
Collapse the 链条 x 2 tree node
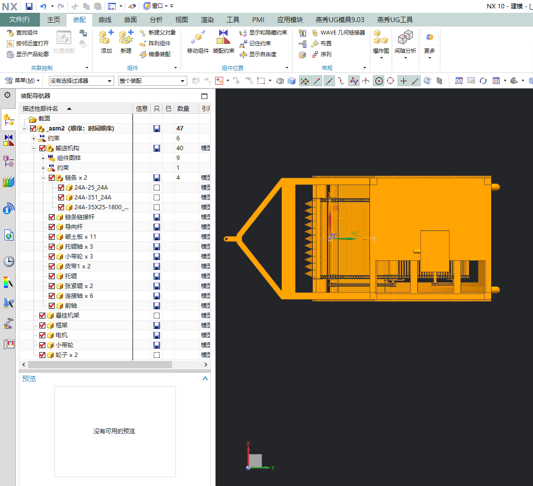(x=43, y=178)
